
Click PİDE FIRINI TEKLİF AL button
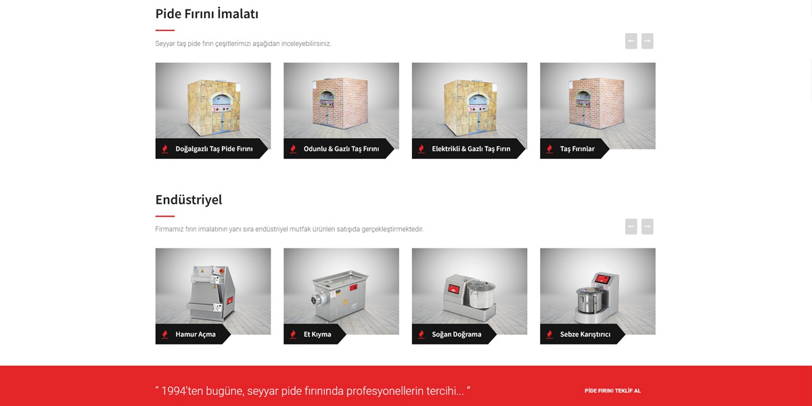click(612, 390)
